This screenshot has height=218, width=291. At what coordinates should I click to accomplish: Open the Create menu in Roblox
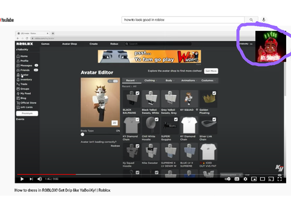[93, 44]
